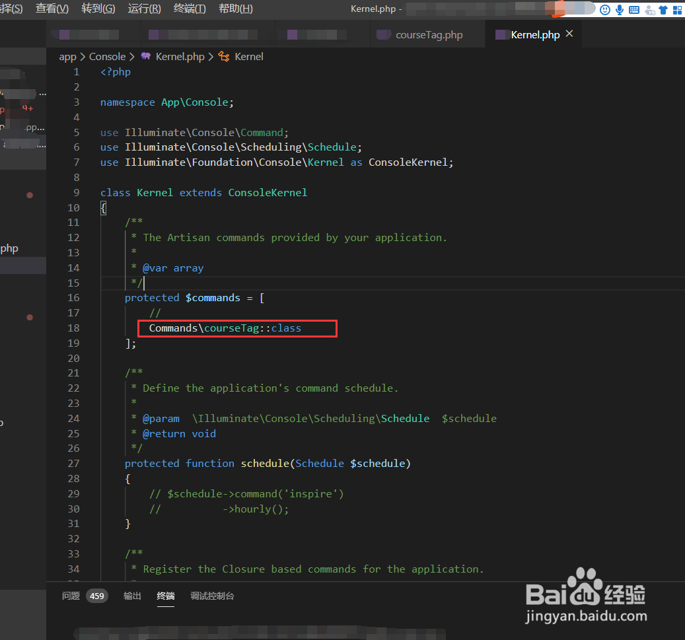
Task: Click the opening brace on line 10
Action: pos(103,208)
